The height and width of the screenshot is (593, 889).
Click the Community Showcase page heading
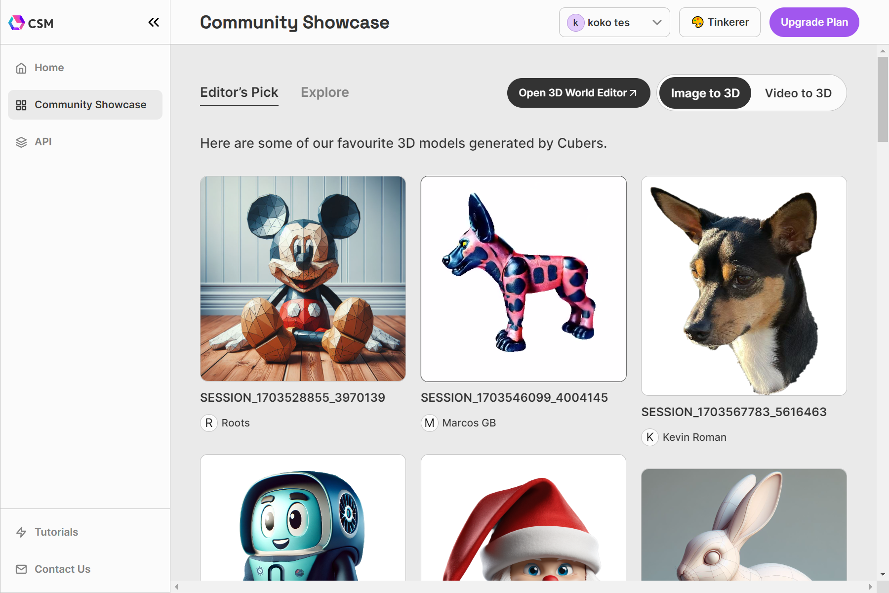(294, 23)
